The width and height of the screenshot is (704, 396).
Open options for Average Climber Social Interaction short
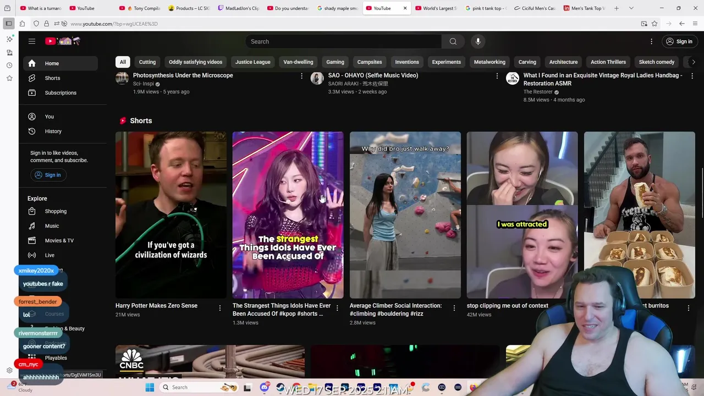pos(454,308)
